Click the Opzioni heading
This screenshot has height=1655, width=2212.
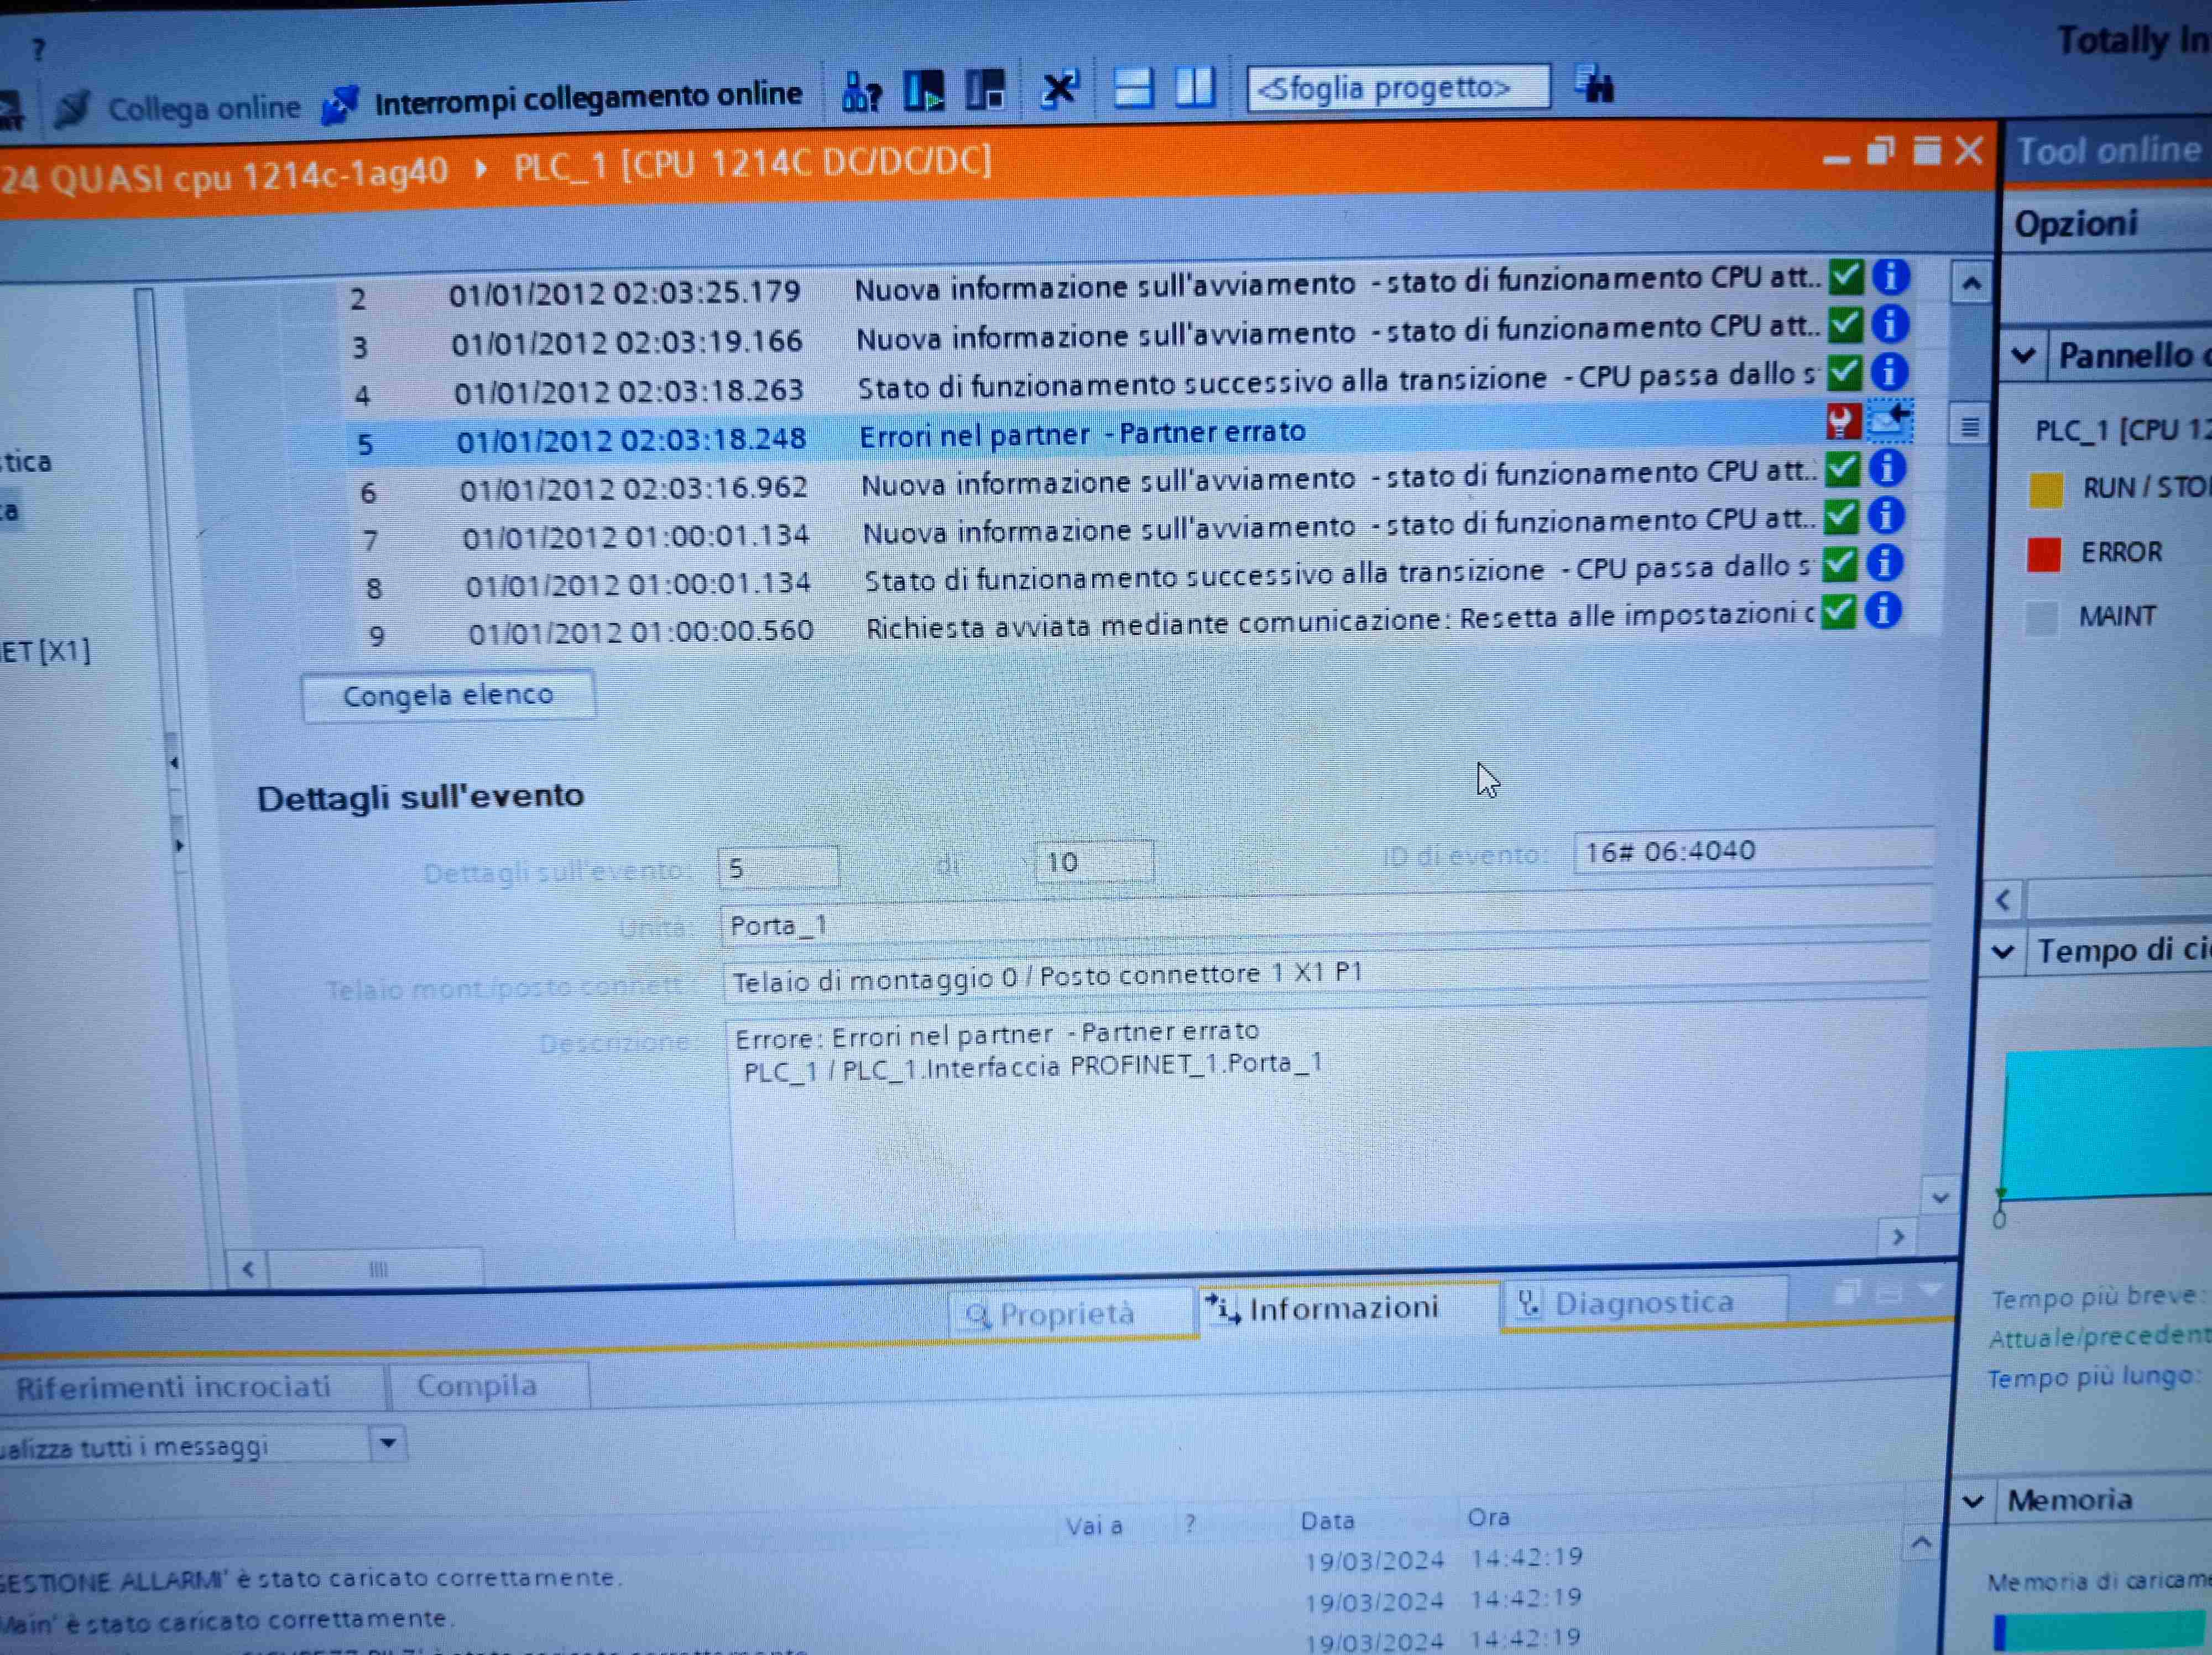tap(2076, 224)
